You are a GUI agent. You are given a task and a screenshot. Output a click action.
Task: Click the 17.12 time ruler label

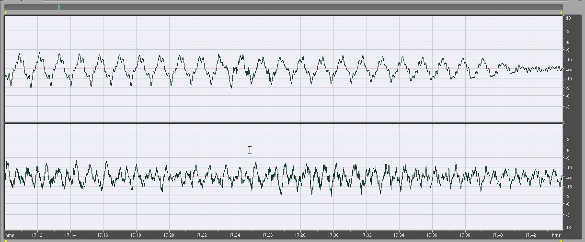click(37, 235)
